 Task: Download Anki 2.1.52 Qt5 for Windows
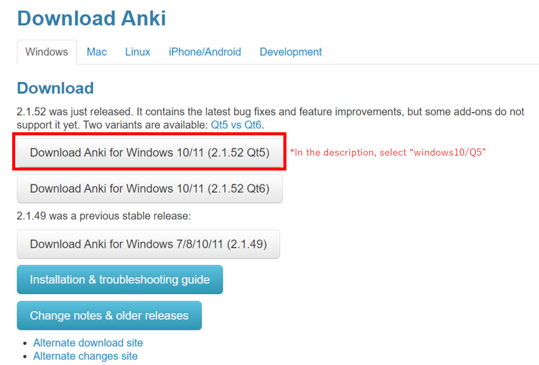(x=149, y=152)
